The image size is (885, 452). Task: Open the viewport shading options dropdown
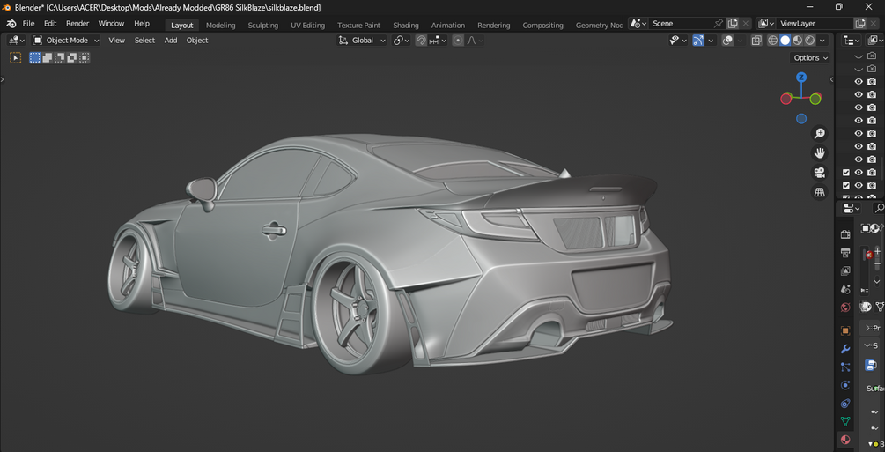click(822, 41)
